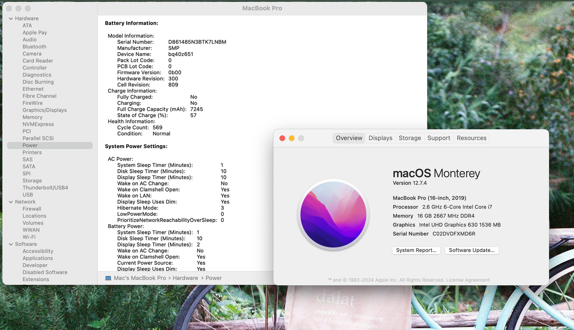Open the License Agreement link
574x330 pixels.
click(468, 280)
